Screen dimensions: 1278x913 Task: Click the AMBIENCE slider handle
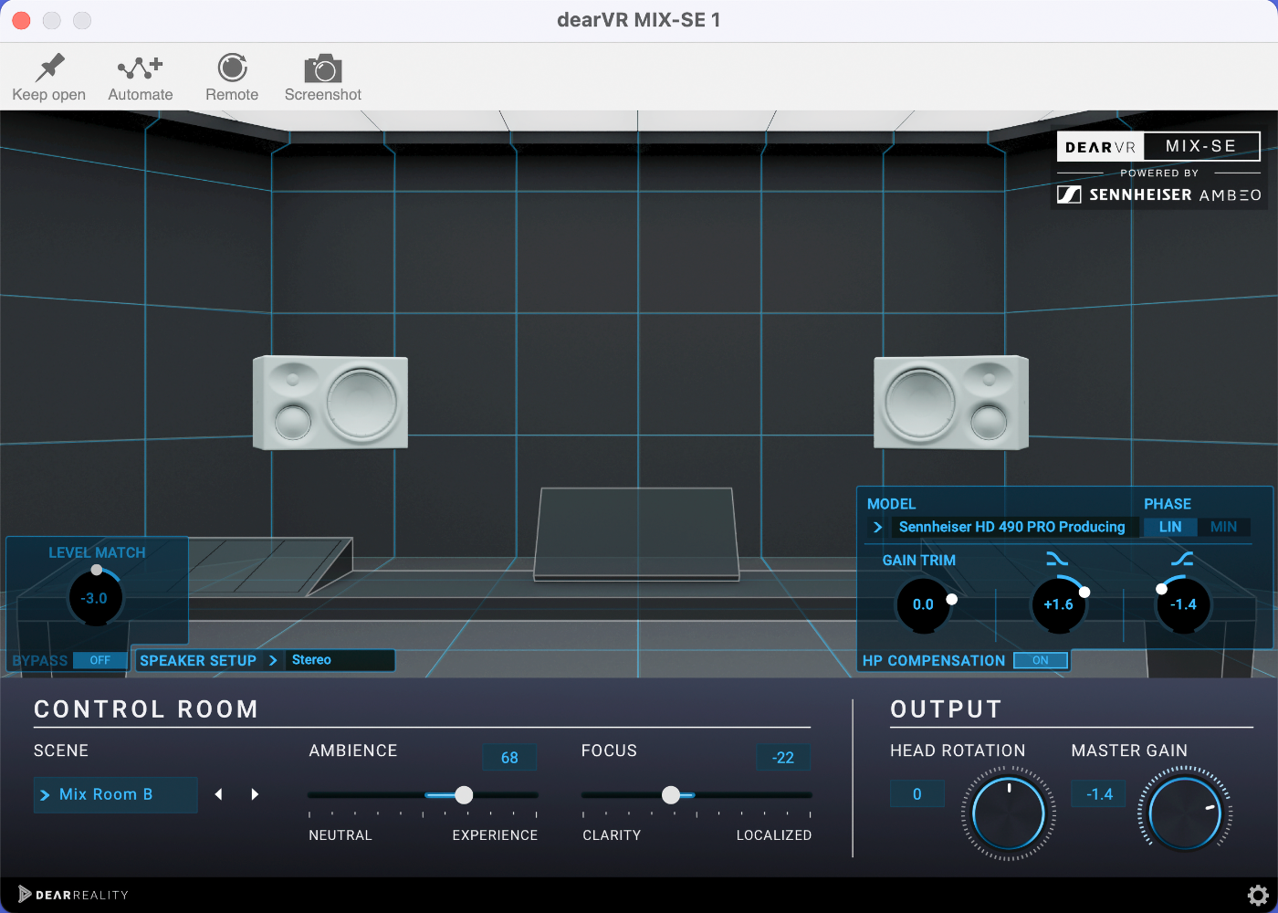coord(464,795)
